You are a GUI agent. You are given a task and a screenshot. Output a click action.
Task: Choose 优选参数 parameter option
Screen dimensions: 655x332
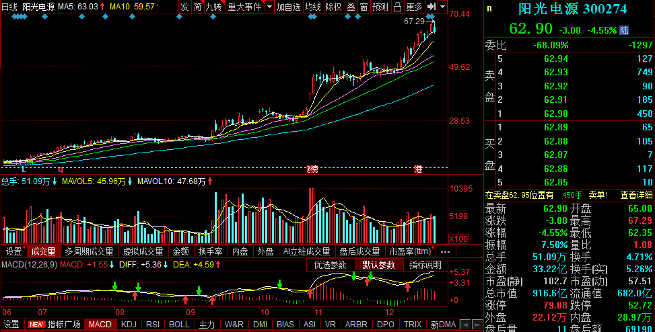330,265
